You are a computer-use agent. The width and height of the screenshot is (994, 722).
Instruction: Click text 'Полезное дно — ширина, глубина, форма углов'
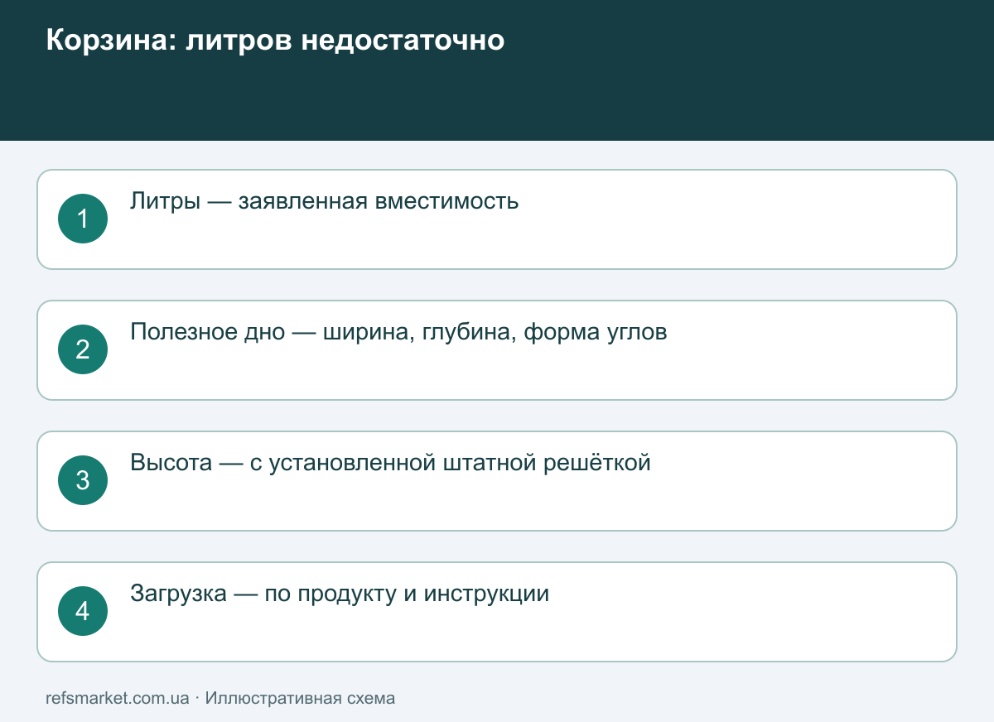pyautogui.click(x=398, y=332)
